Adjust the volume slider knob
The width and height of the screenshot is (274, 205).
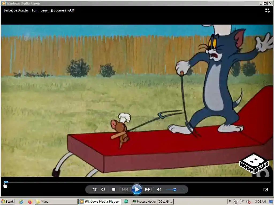[174, 189]
